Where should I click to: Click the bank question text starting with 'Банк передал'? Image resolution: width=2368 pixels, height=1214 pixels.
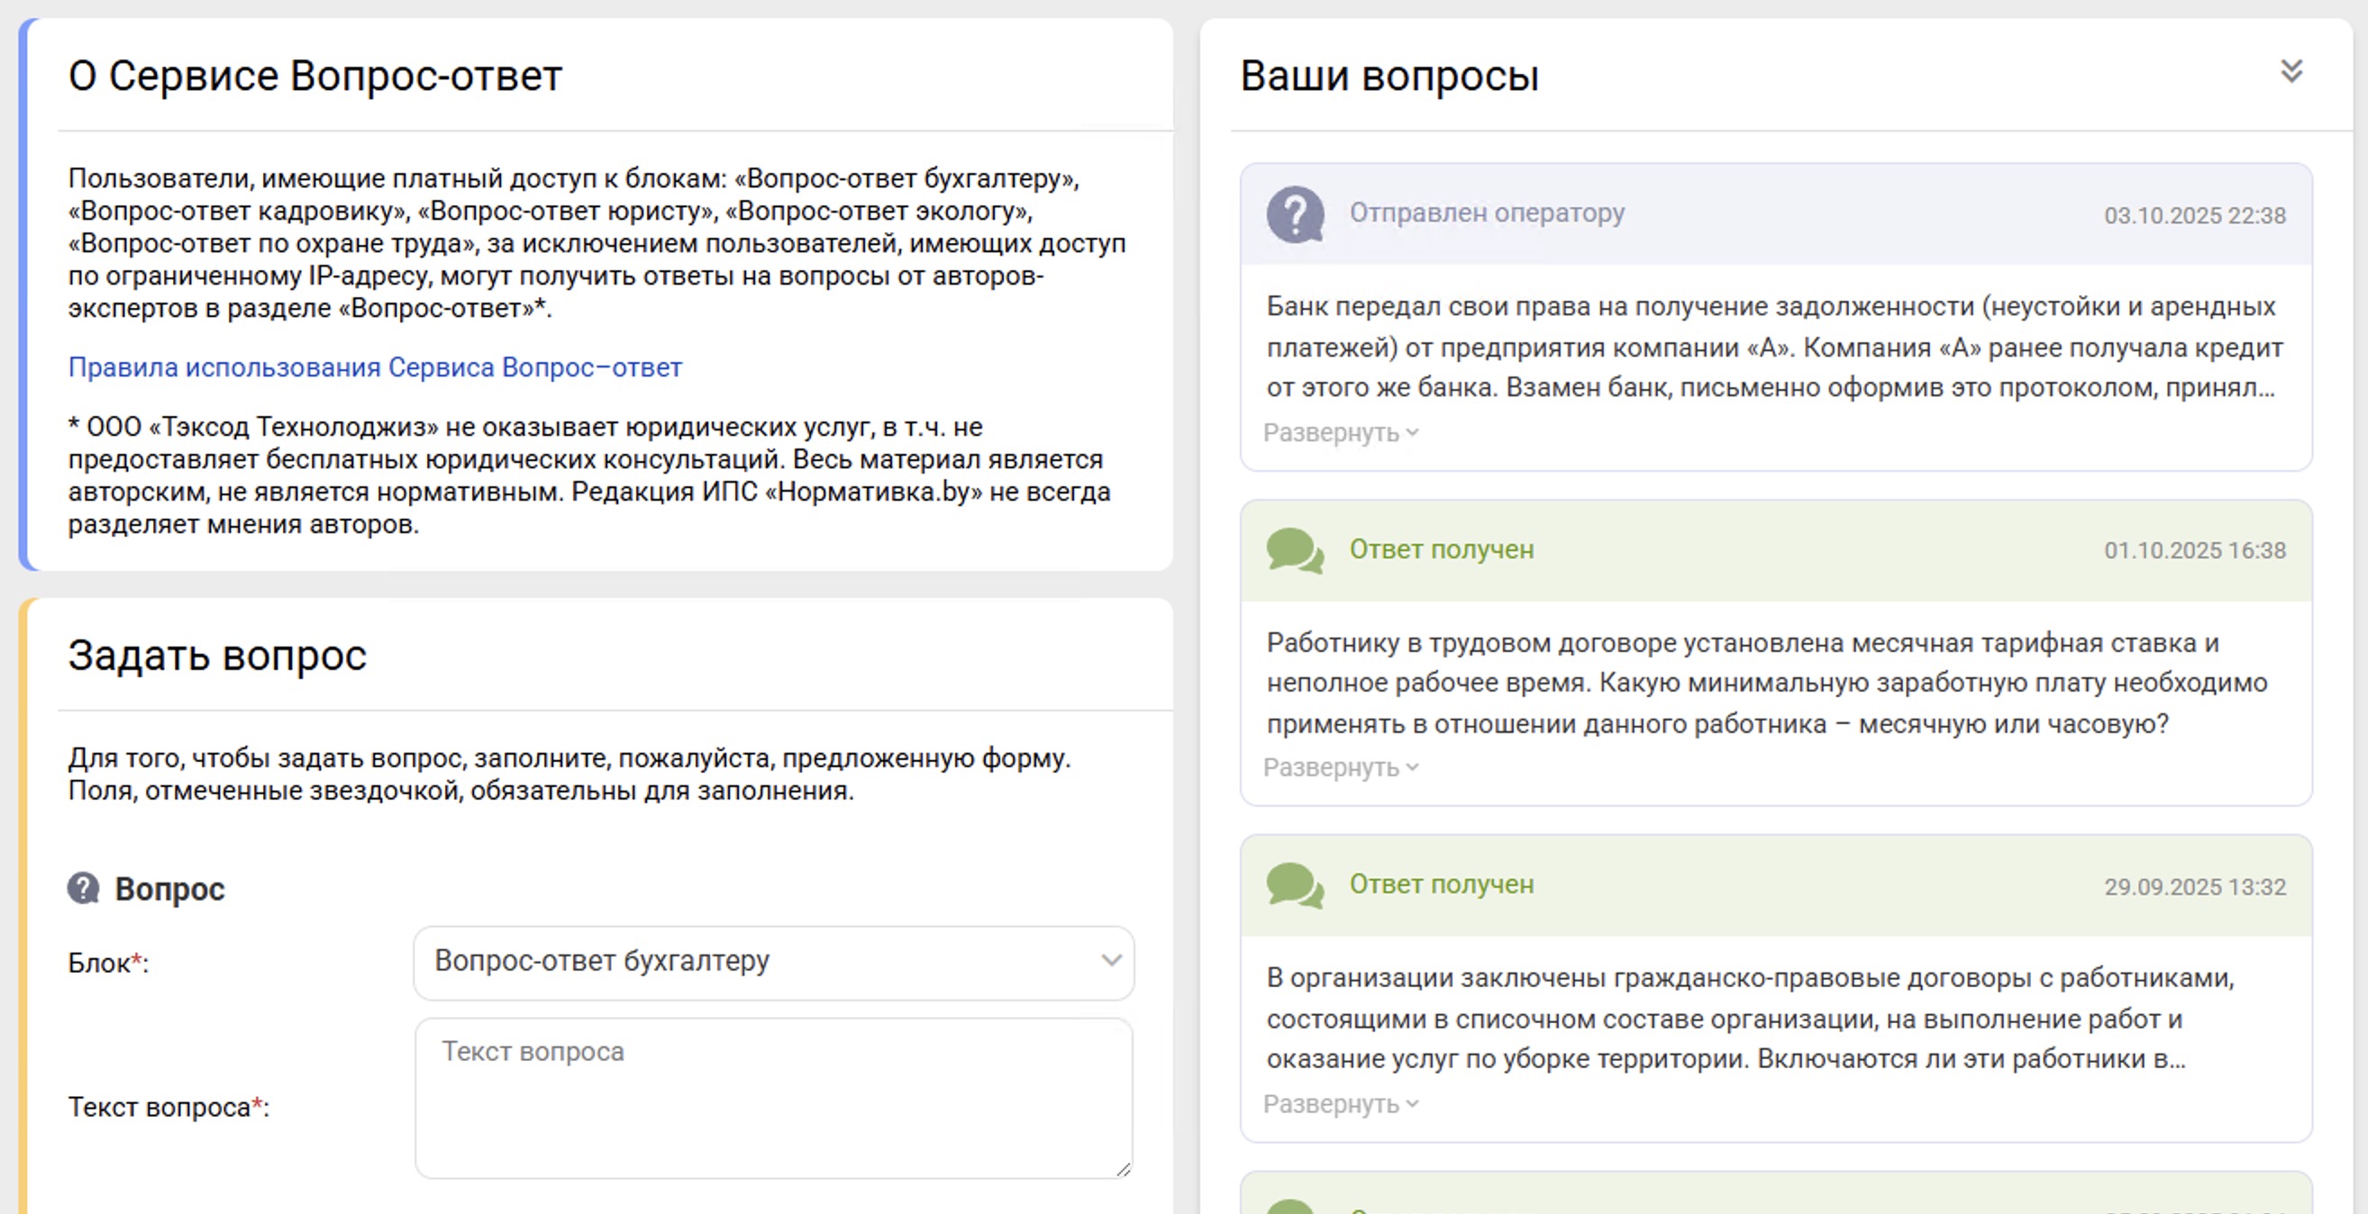(1772, 348)
